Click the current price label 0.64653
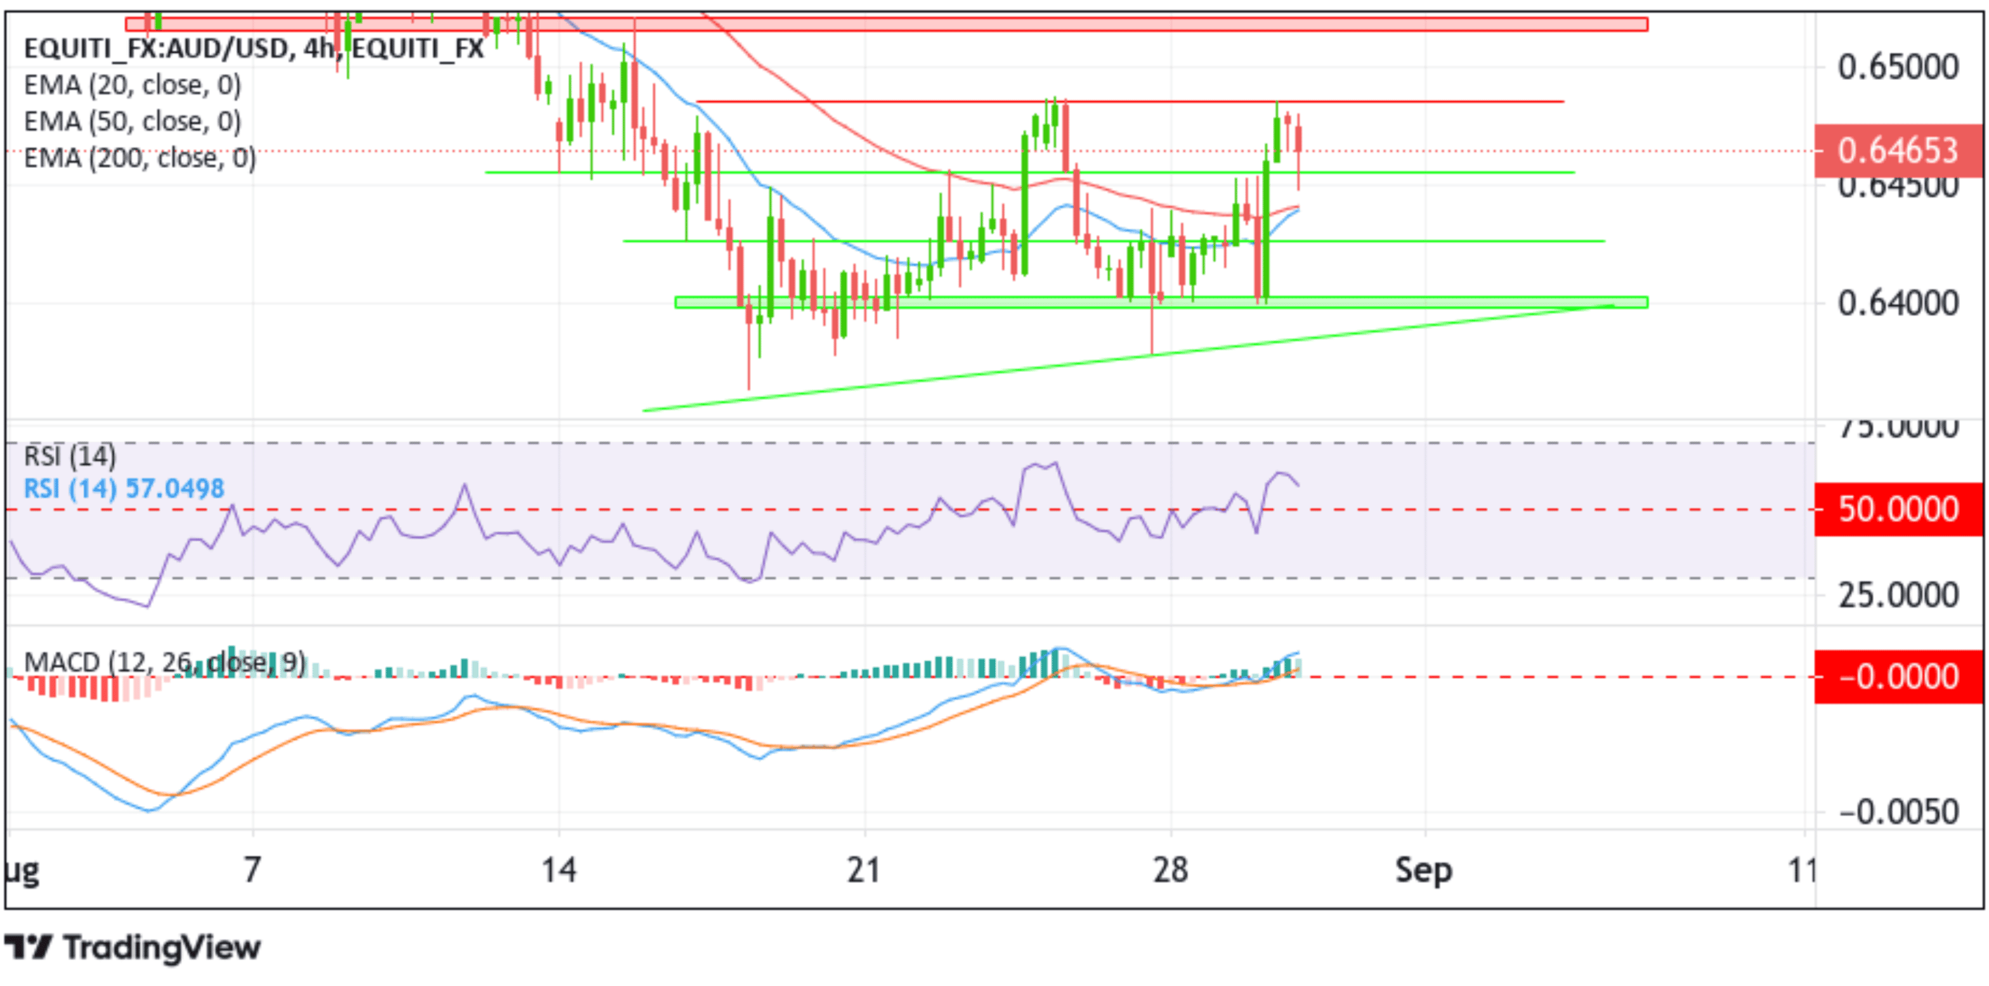Screen dimensions: 1989x986 coord(1898,150)
